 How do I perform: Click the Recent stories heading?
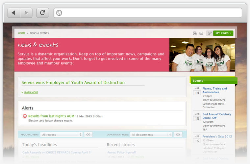click(x=121, y=145)
